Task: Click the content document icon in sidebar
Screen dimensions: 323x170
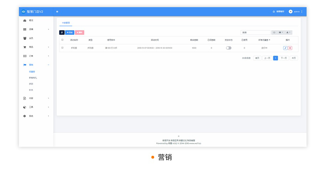Action: pyautogui.click(x=25, y=99)
